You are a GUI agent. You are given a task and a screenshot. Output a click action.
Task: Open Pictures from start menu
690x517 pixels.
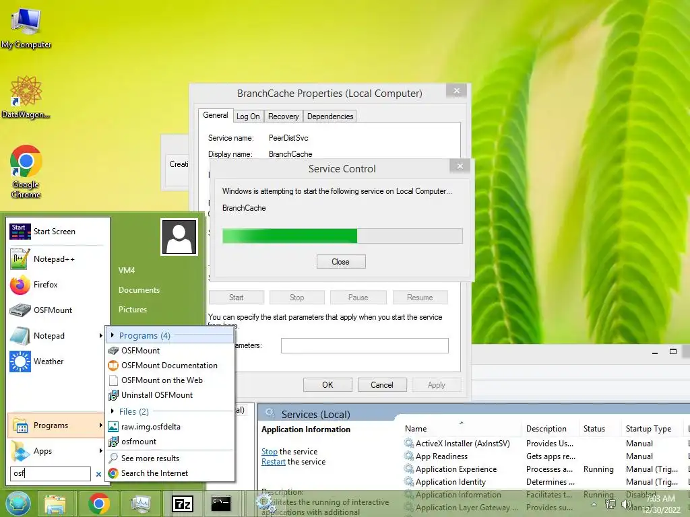click(133, 309)
